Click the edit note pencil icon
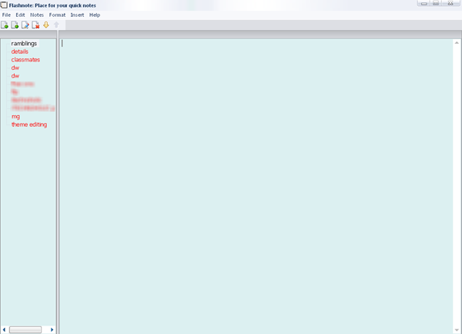462x334 pixels. (x=25, y=25)
